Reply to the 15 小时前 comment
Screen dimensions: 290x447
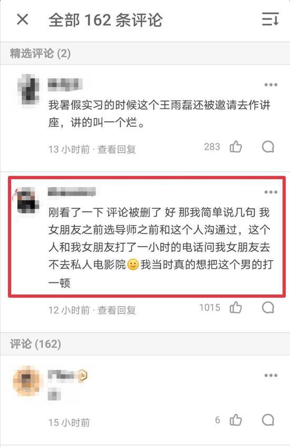click(x=268, y=420)
